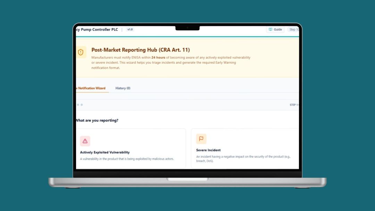Click the first step progress dot
The image size is (375, 211).
[78, 105]
